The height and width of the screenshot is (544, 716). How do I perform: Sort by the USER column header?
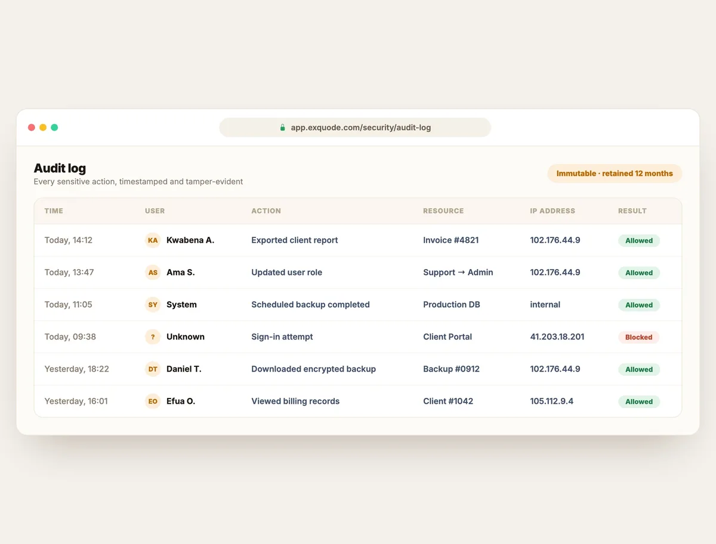155,211
